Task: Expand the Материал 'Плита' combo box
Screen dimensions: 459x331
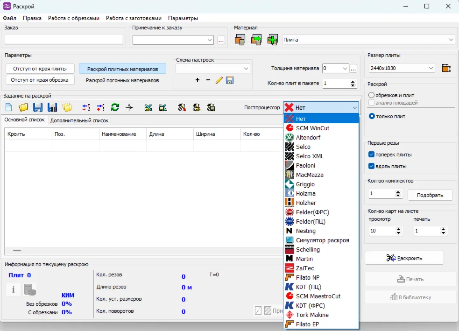Action: pyautogui.click(x=451, y=40)
